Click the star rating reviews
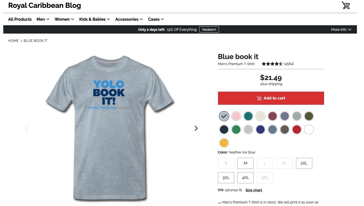 tap(278, 64)
